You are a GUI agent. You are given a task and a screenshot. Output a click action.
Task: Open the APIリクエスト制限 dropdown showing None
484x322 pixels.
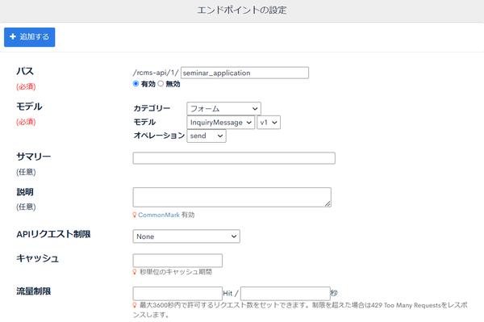pos(186,236)
